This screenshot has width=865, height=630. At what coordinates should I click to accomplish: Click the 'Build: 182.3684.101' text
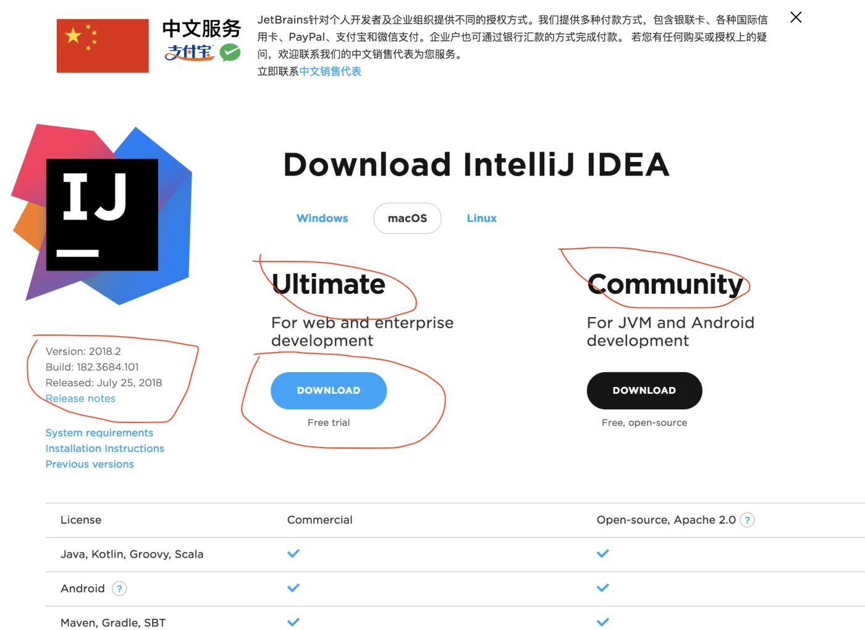tap(92, 367)
